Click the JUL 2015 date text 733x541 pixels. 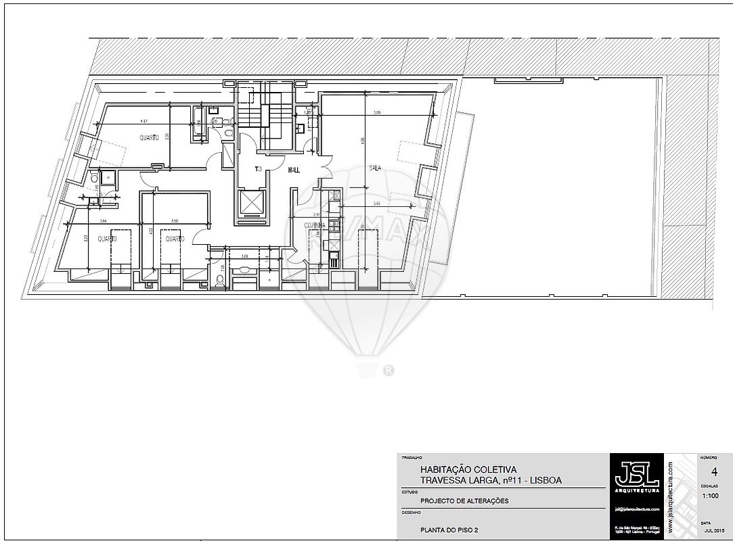(712, 531)
